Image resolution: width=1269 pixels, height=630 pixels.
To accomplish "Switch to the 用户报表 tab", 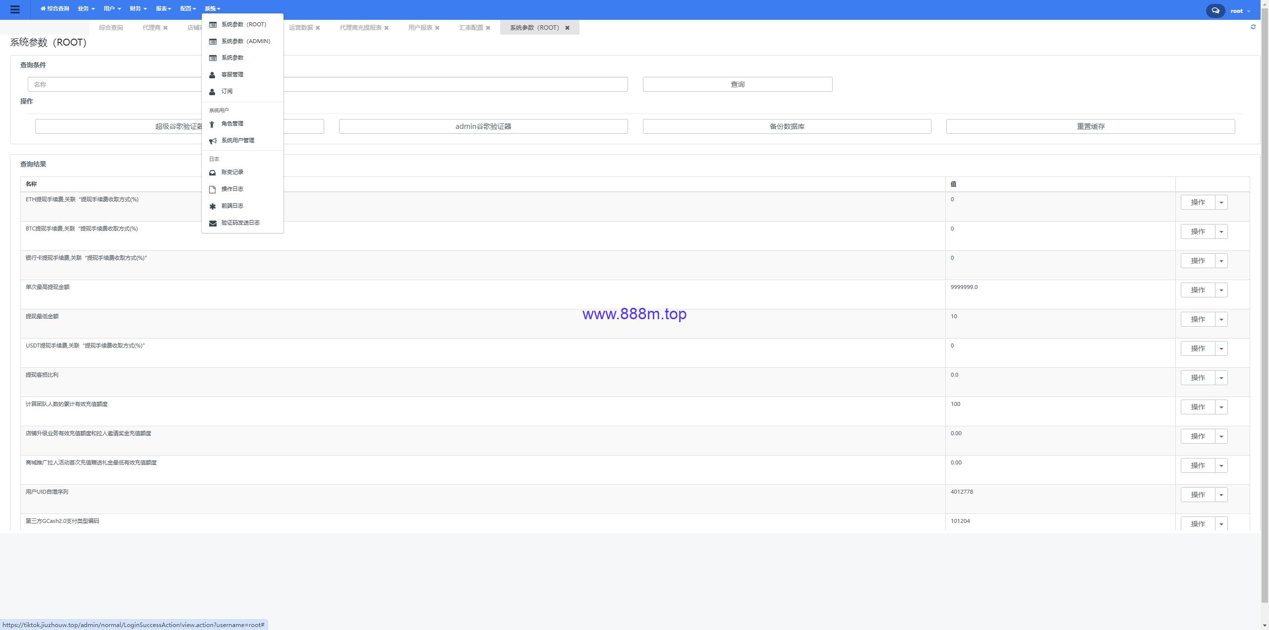I will [420, 28].
